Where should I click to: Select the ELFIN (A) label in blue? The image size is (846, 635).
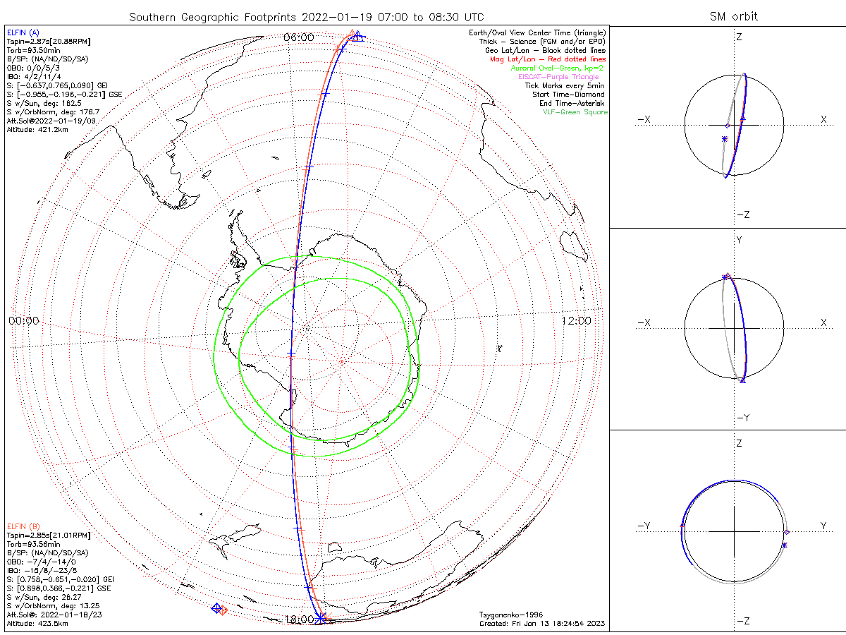24,32
